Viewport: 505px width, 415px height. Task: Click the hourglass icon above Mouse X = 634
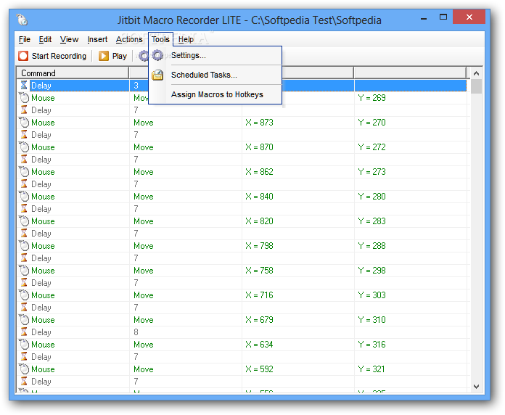tap(24, 332)
